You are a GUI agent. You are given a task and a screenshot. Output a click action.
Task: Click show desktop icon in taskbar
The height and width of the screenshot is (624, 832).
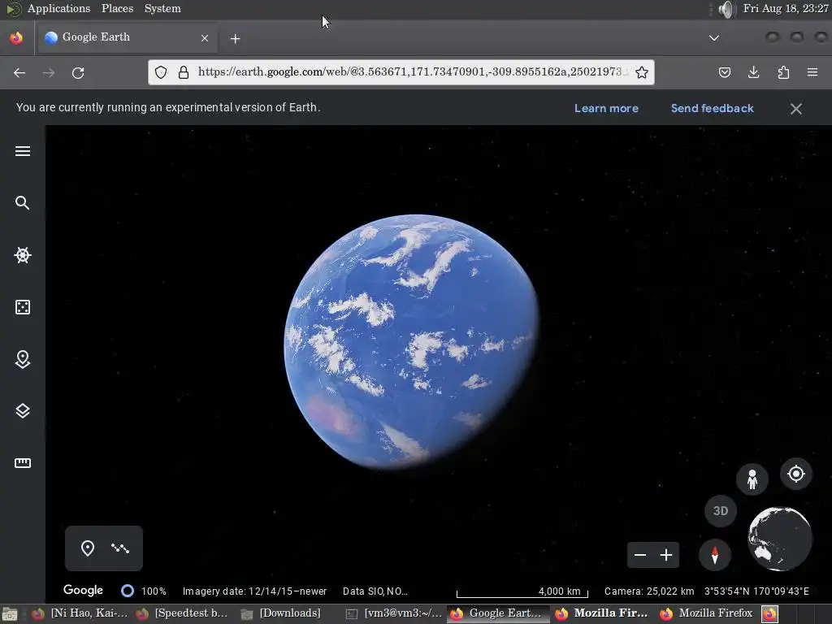pyautogui.click(x=9, y=614)
